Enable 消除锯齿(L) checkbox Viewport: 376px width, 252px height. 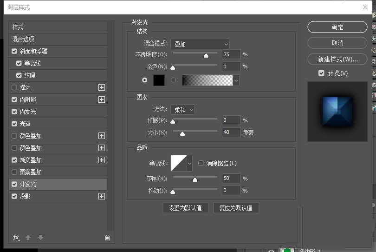point(201,163)
